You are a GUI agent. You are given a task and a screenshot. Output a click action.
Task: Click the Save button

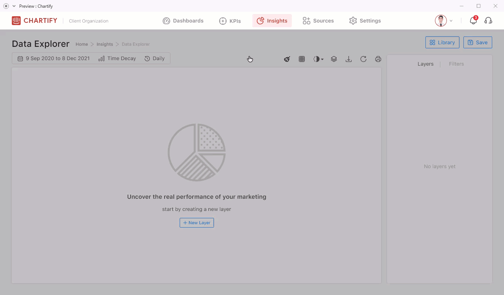478,42
